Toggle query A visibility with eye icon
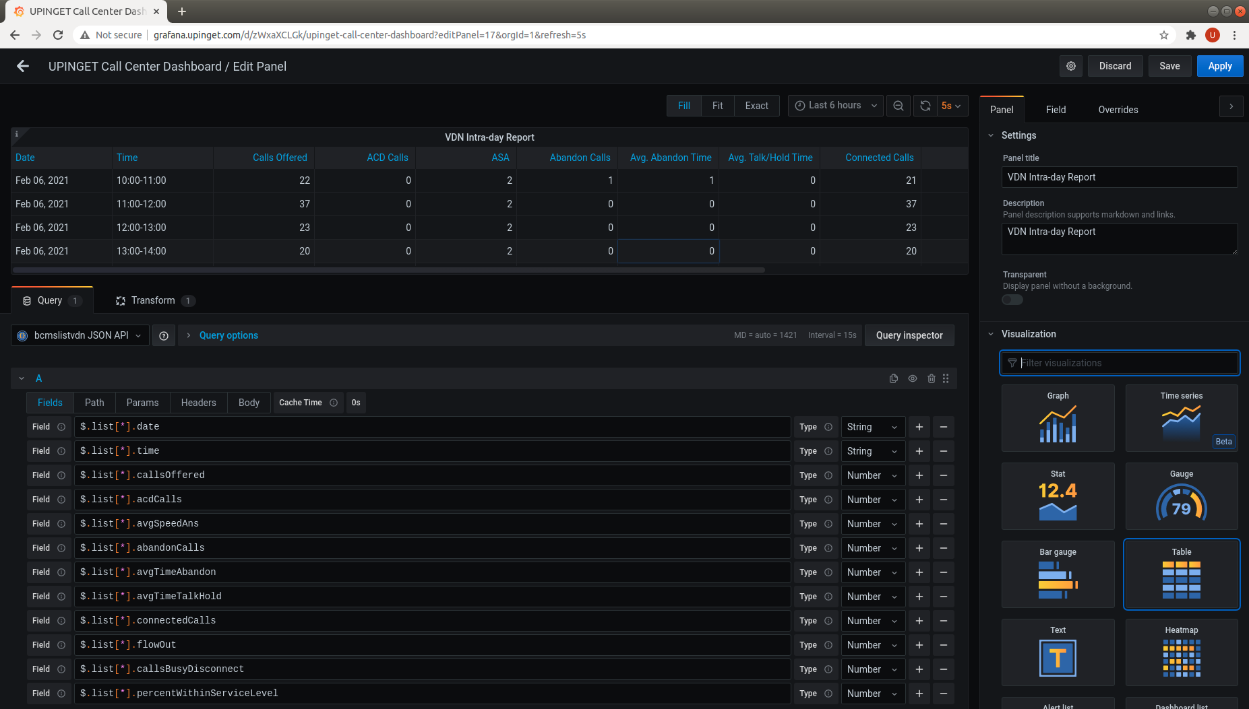Image resolution: width=1249 pixels, height=709 pixels. coord(913,378)
